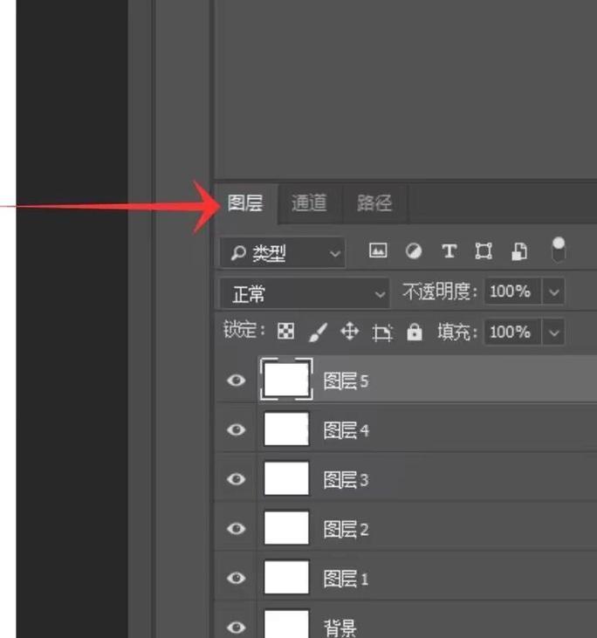Lock artboard nesting icon
Screen dimensions: 597x638
[382, 332]
